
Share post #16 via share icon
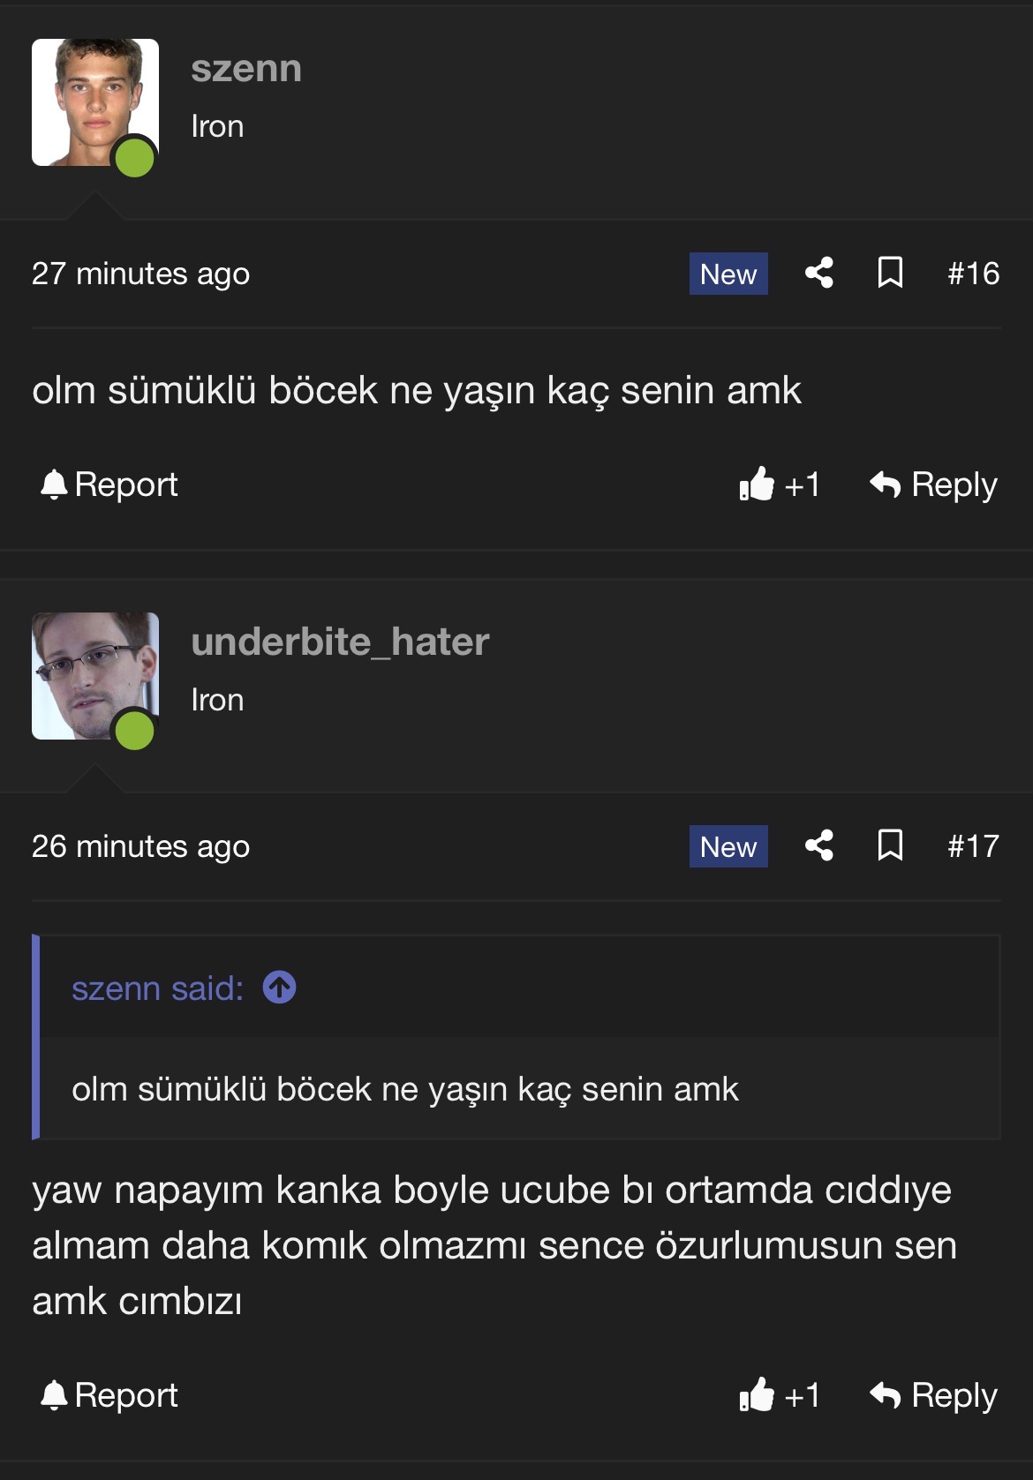coord(818,273)
